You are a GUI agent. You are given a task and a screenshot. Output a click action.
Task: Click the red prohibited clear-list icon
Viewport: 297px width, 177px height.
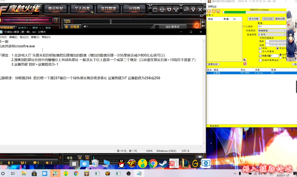(x=245, y=64)
